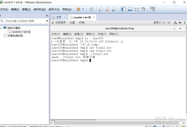
Task: Open the 虚拟机(M) menu
Action: pyautogui.click(x=39, y=9)
